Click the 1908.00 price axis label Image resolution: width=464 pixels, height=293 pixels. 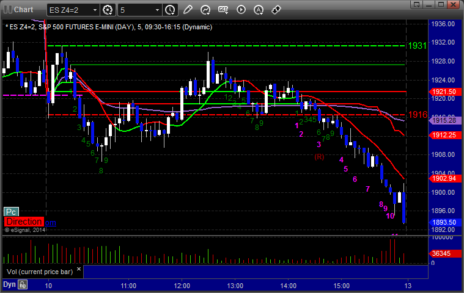(443, 154)
